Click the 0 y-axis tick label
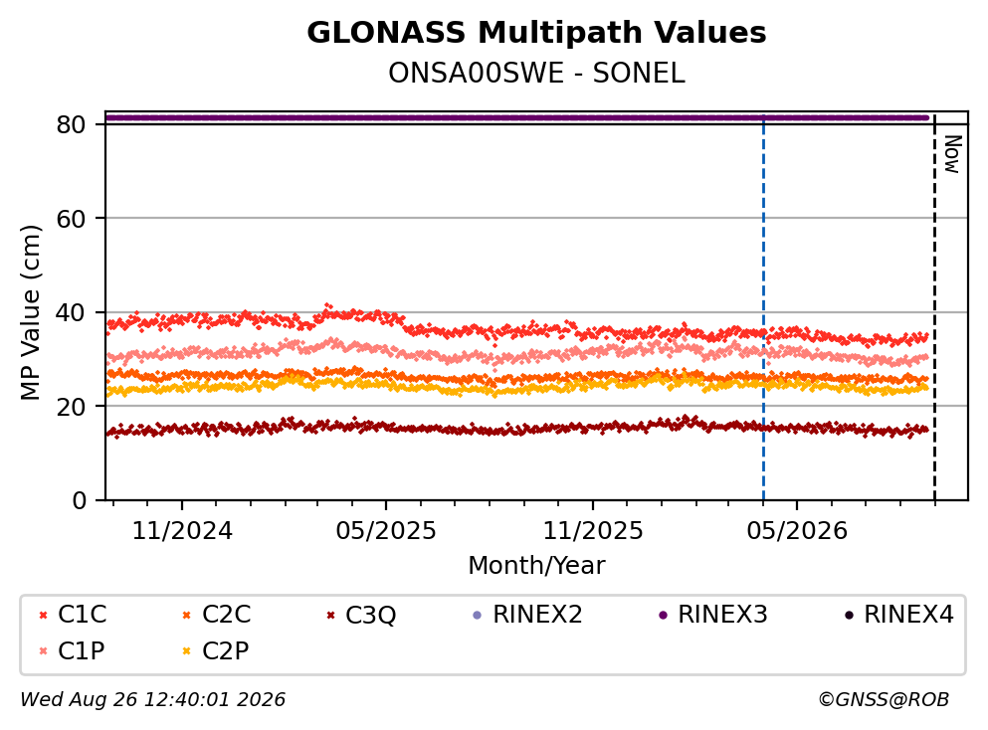This screenshot has height=730, width=988. (79, 500)
